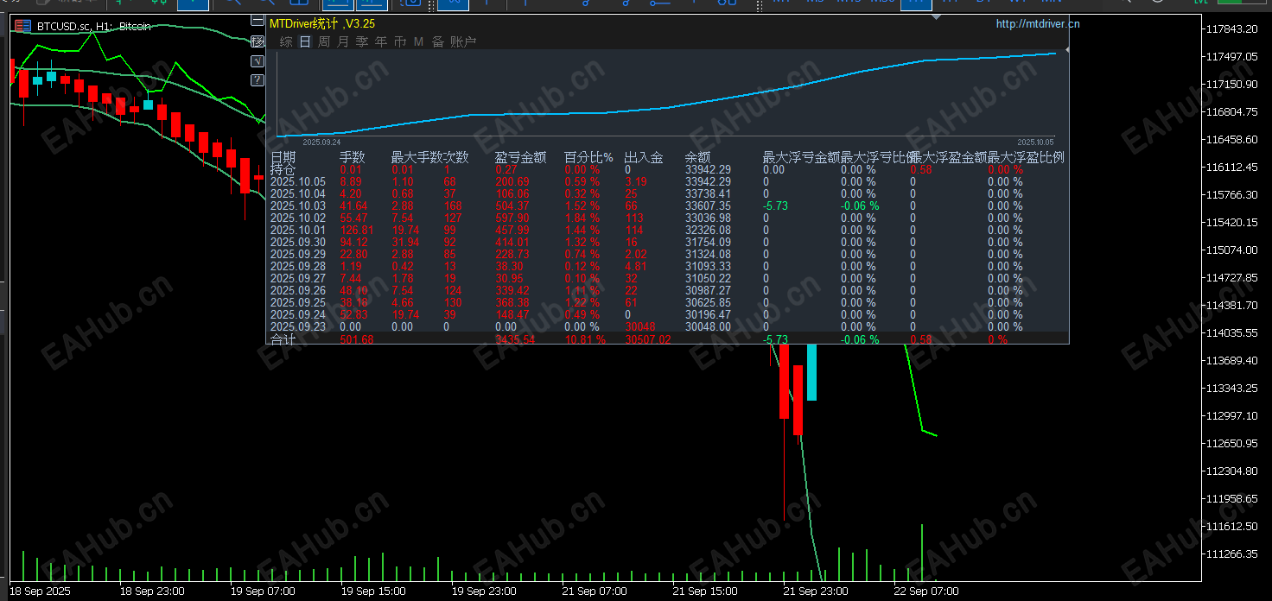The width and height of the screenshot is (1272, 601).
Task: Click the 126.81 lots value
Action: (x=356, y=230)
